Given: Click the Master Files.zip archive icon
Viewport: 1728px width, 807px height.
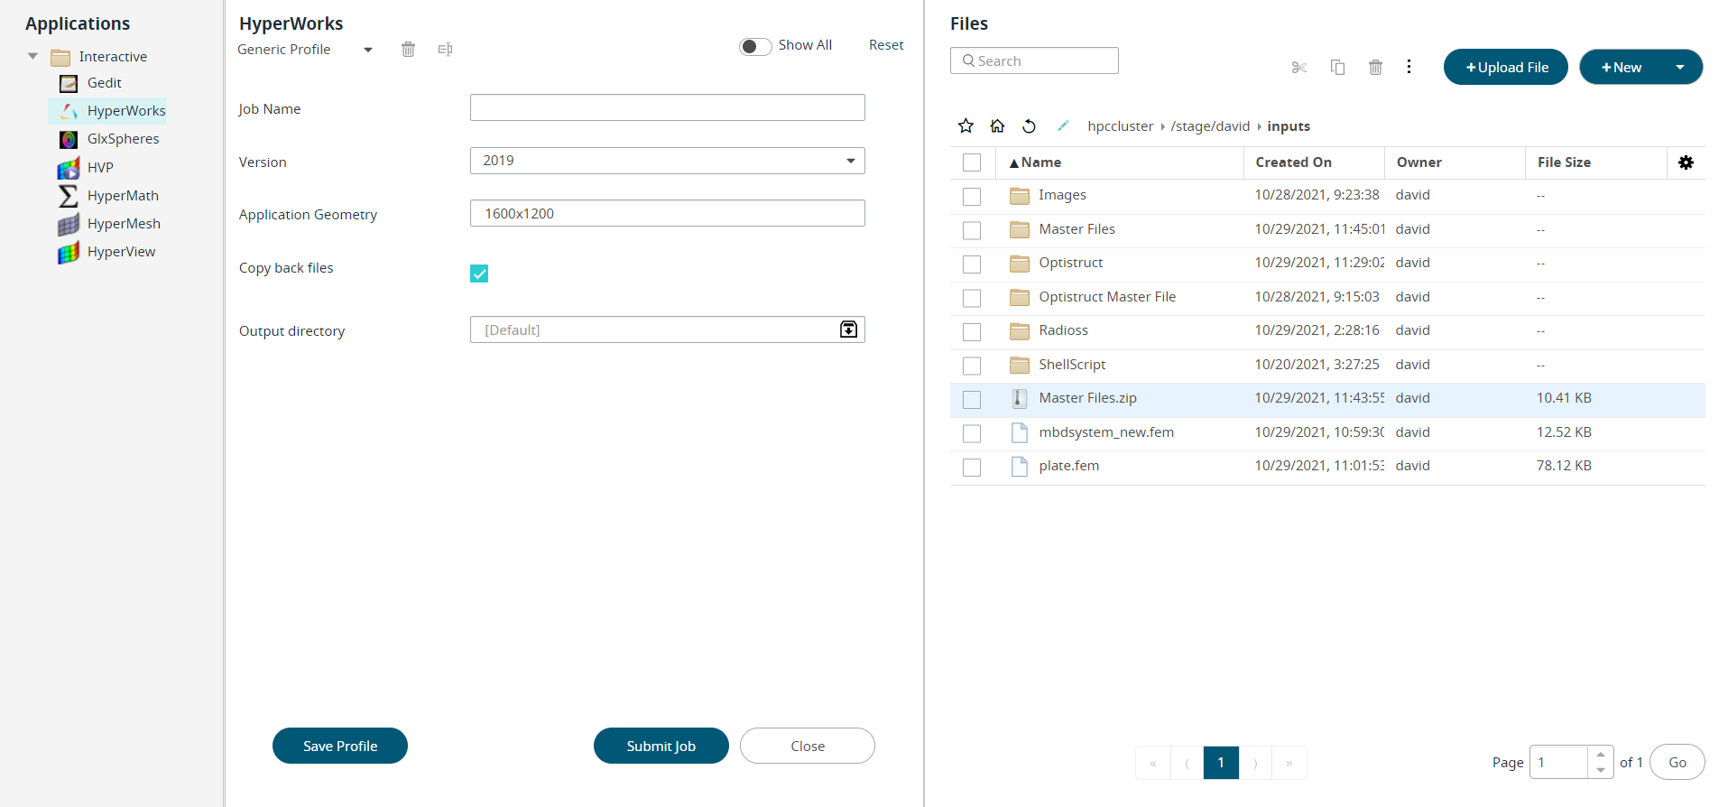Looking at the screenshot, I should [1019, 398].
